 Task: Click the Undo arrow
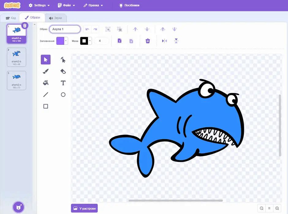point(87,29)
